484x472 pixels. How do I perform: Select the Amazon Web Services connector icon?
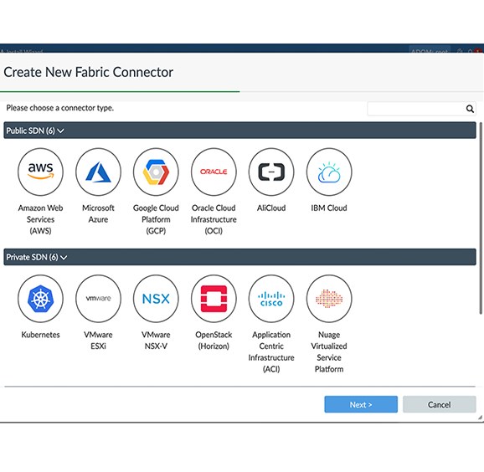[40, 172]
